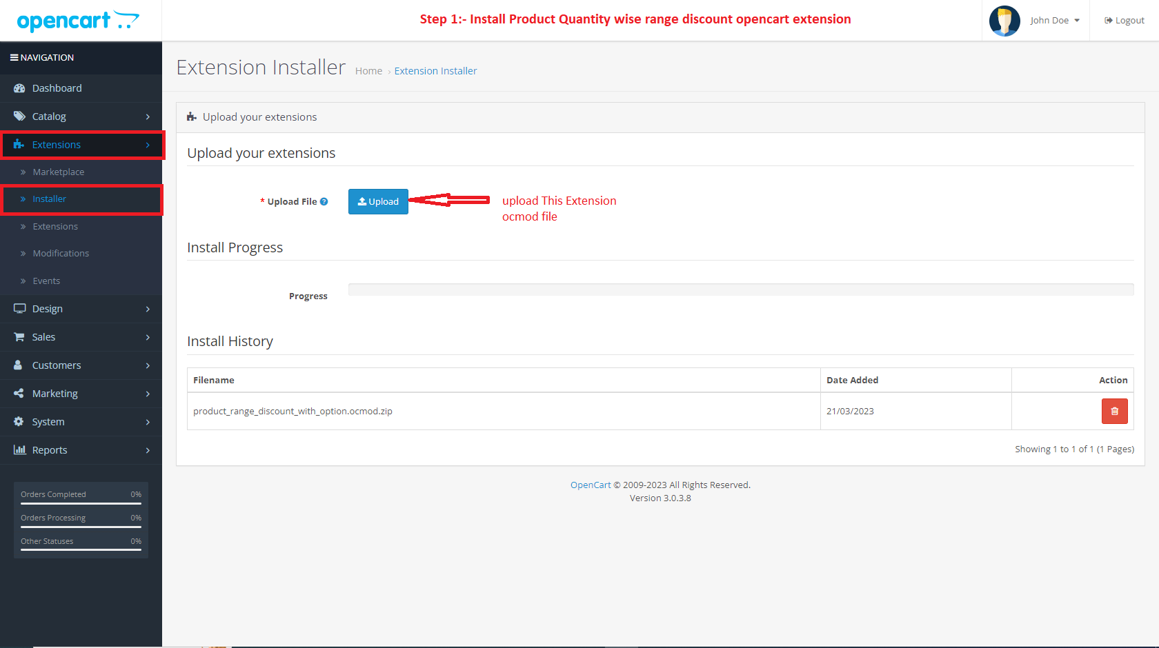Click the Extensions puzzle icon
This screenshot has height=648, width=1159.
[19, 145]
